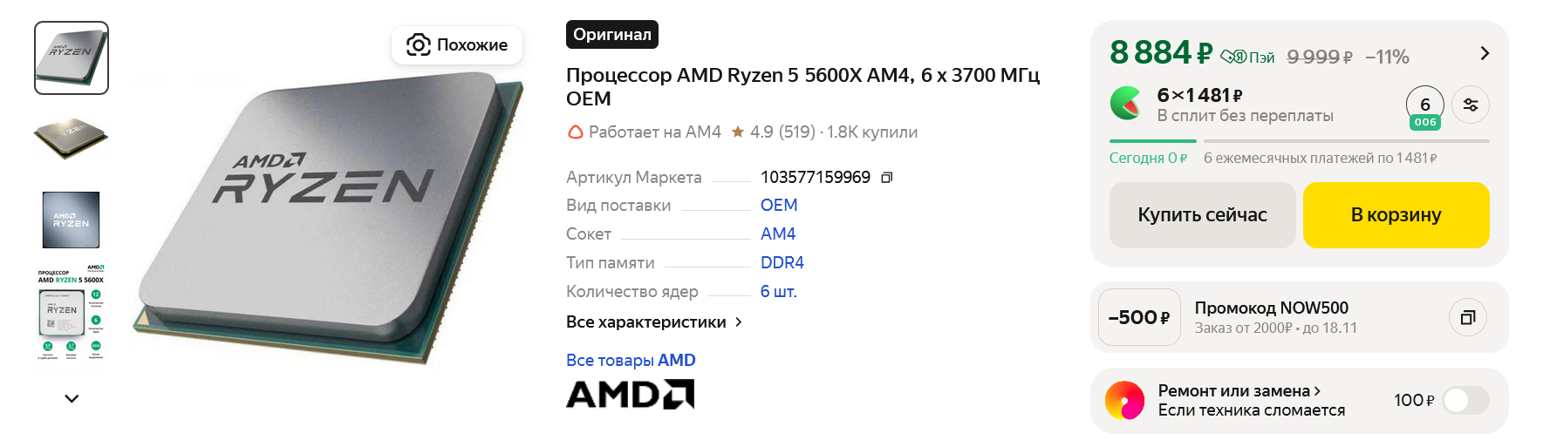Open price details arrow
The image size is (1543, 440).
1485,54
